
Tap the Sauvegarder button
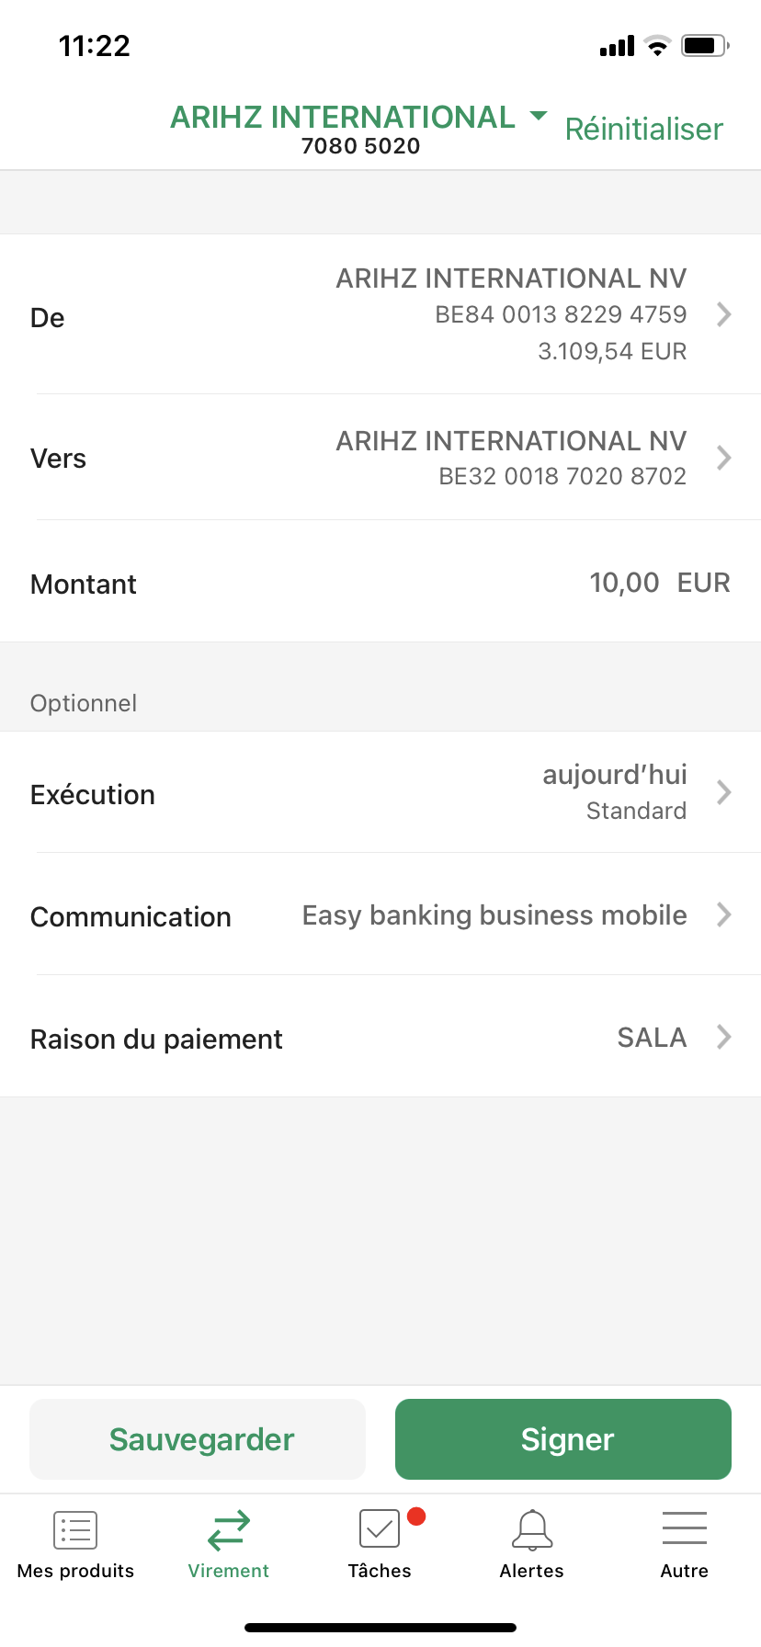pyautogui.click(x=198, y=1439)
